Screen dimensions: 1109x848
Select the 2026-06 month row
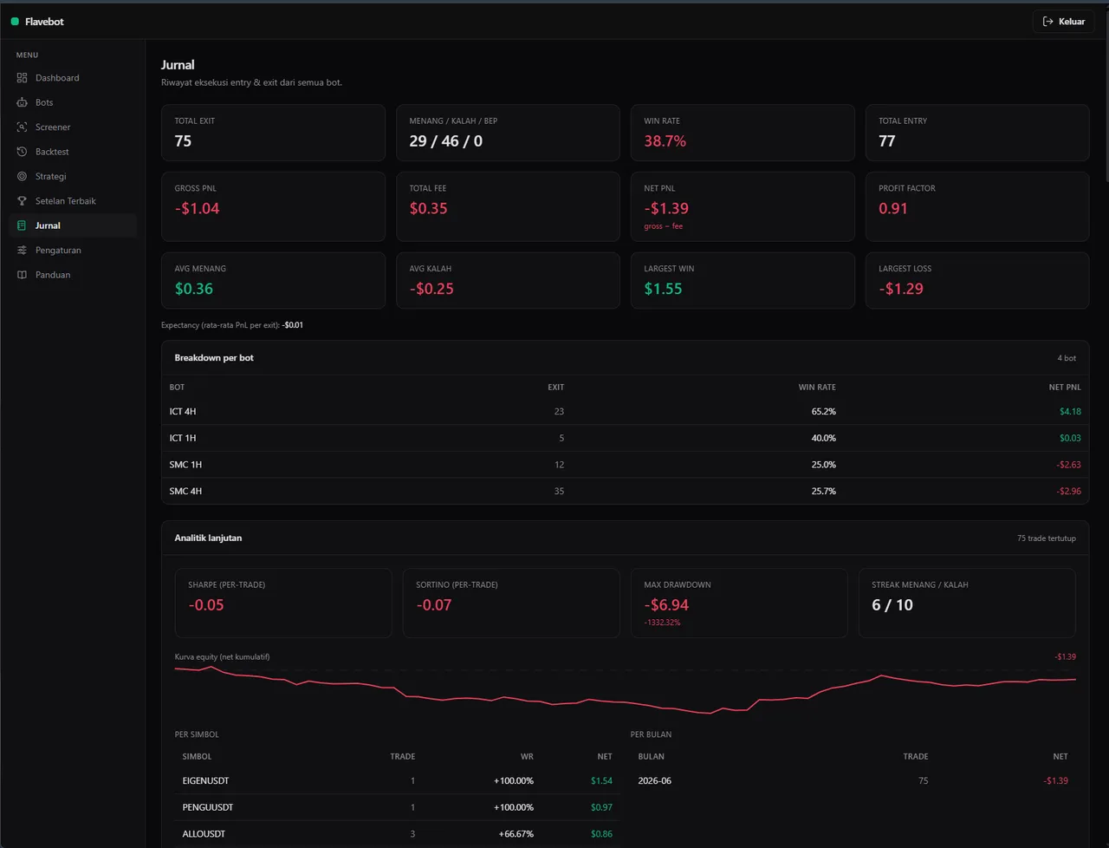click(x=853, y=781)
